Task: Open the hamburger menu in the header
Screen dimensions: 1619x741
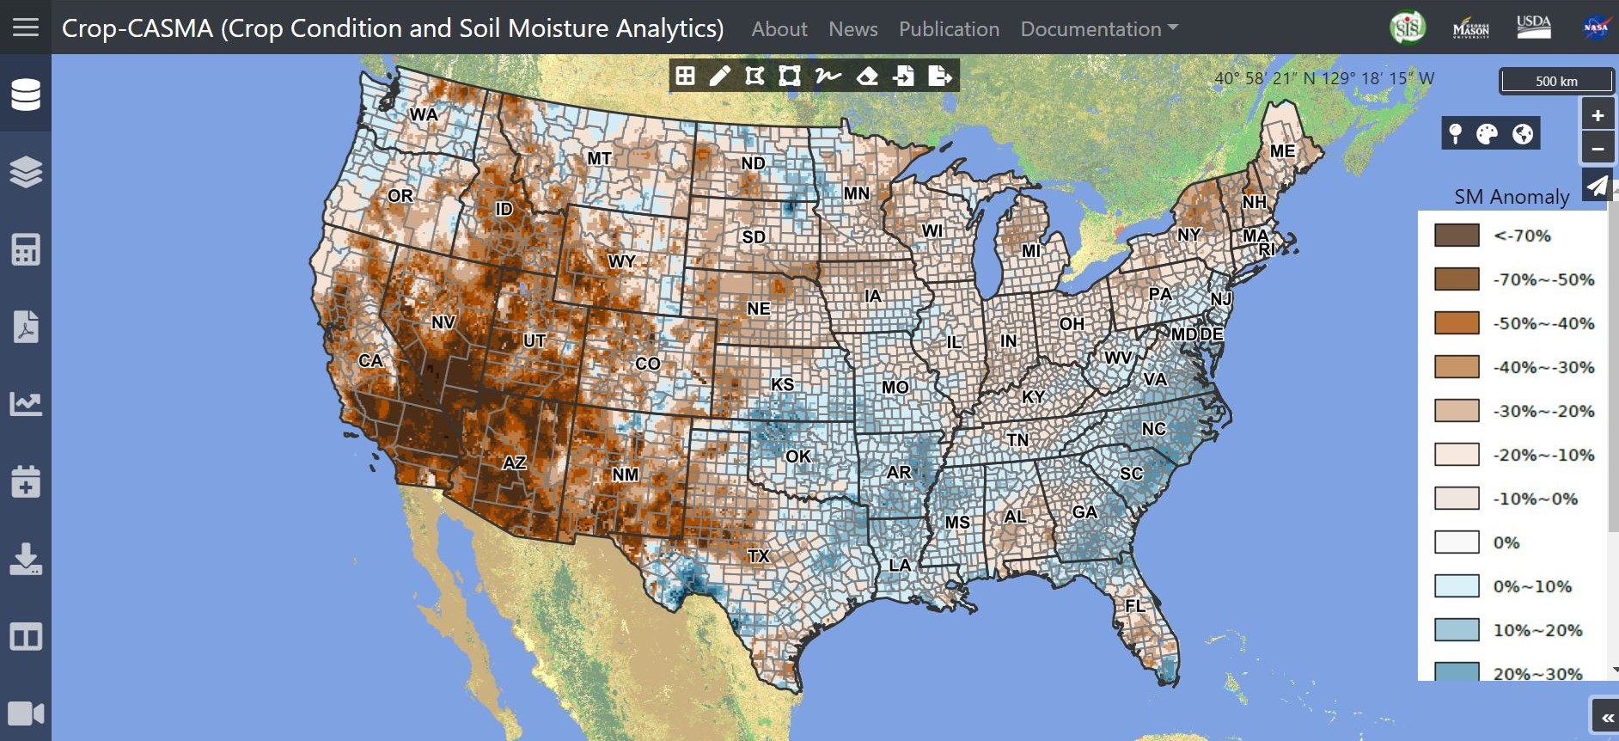Action: [26, 28]
